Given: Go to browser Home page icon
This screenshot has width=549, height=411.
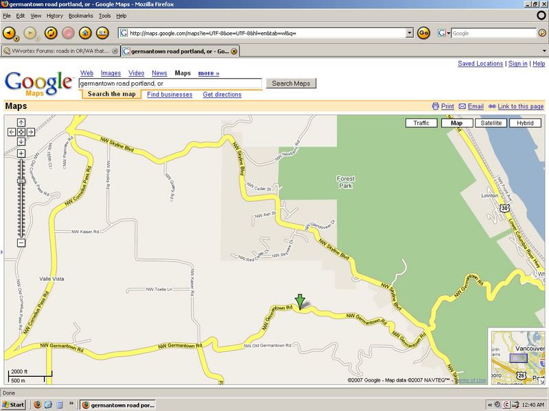Looking at the screenshot, I should (x=85, y=32).
